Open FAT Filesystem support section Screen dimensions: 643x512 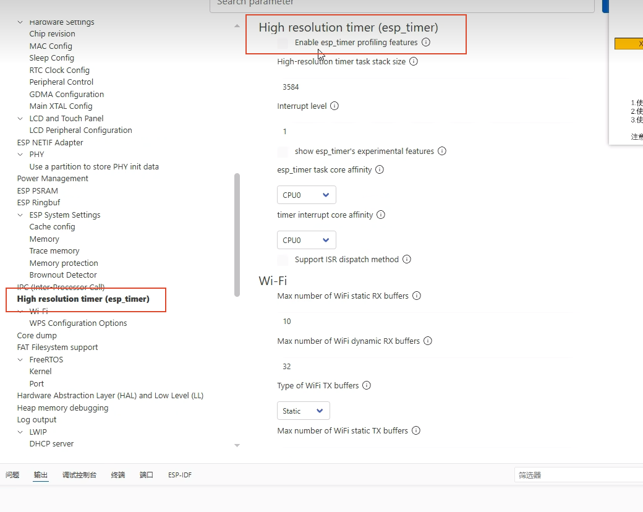[57, 348]
